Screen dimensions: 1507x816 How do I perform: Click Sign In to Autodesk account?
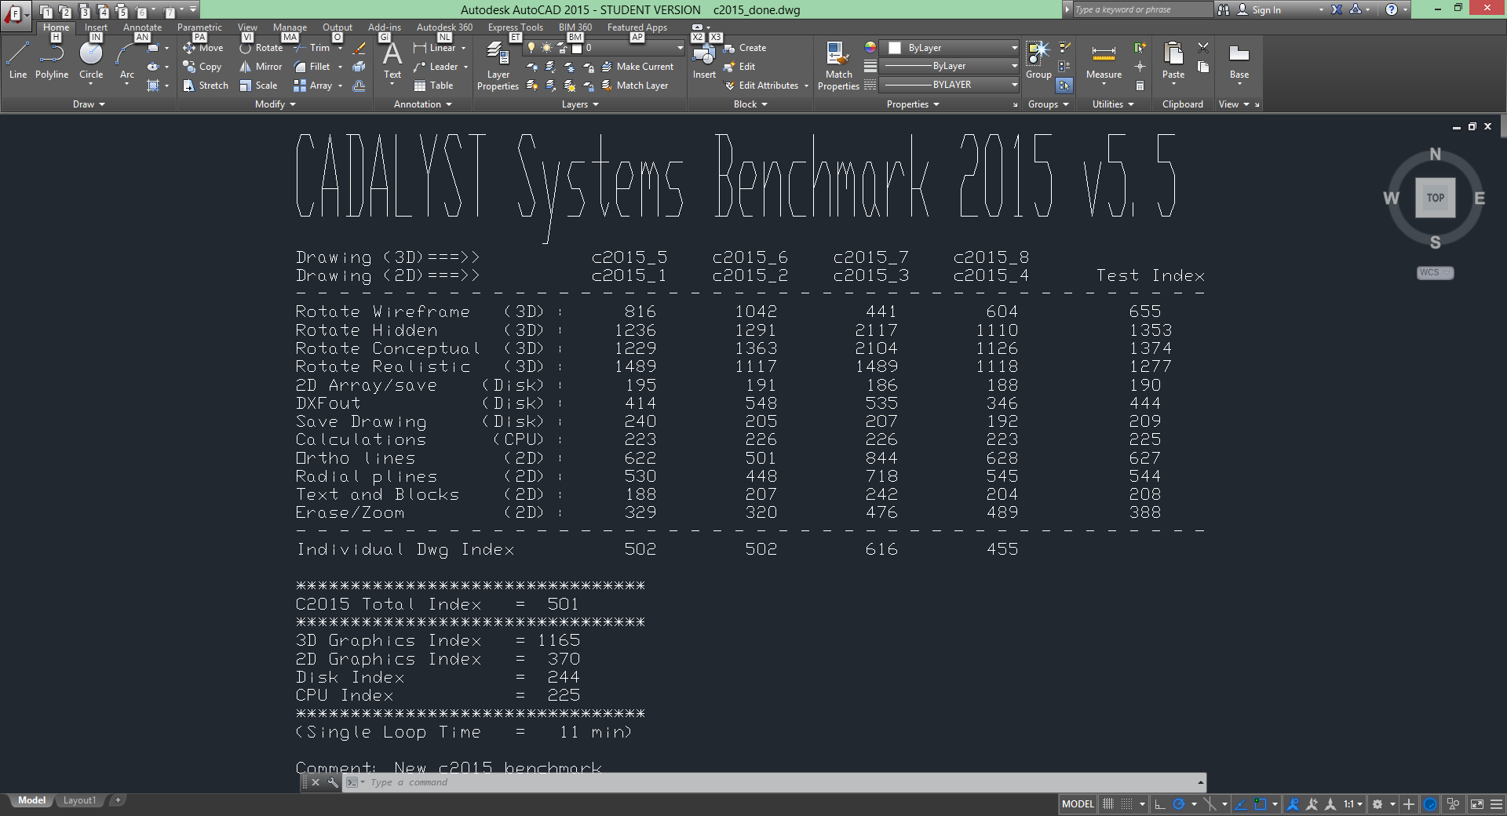click(x=1265, y=9)
